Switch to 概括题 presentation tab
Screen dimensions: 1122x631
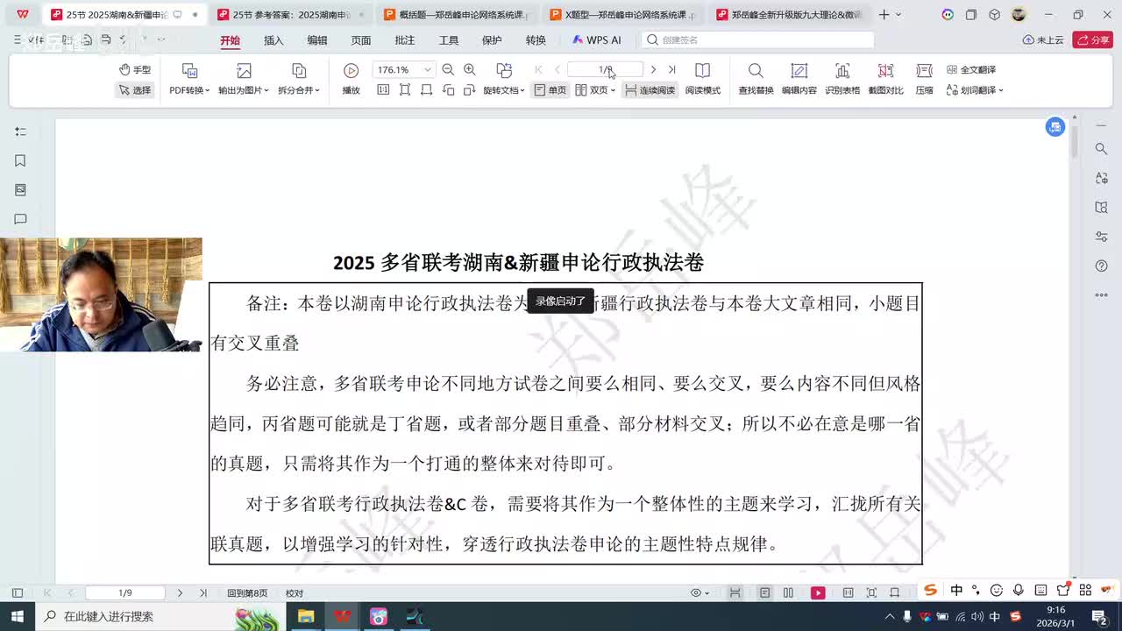tap(456, 15)
